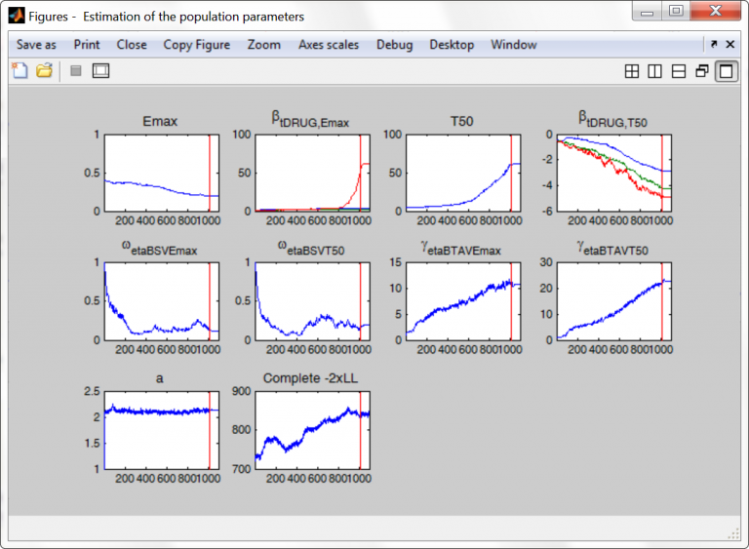Toggle the maximized single figure layout
This screenshot has height=549, width=749.
coord(726,71)
